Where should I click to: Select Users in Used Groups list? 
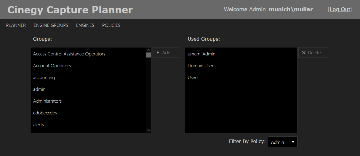241,78
